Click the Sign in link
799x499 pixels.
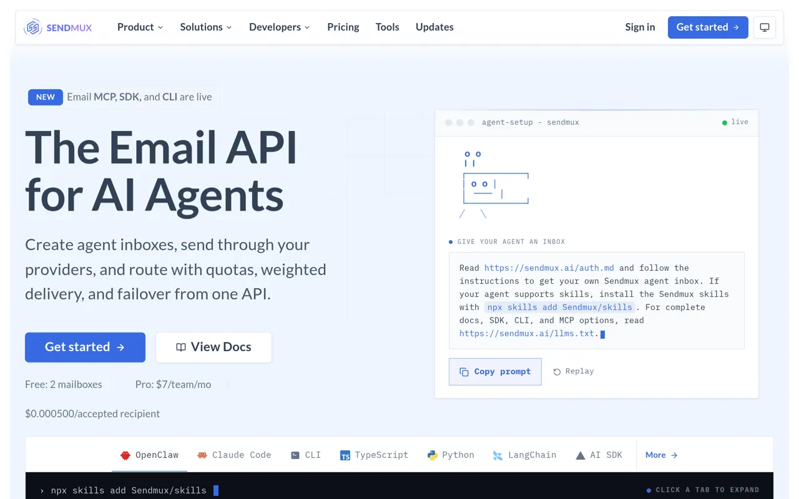click(640, 27)
